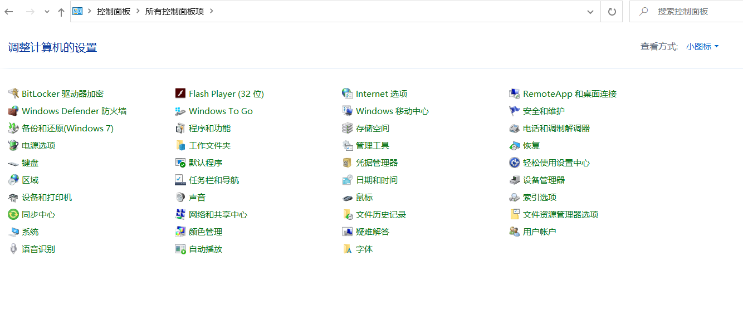Open the 查看方式 小图标 dropdown

coord(702,47)
